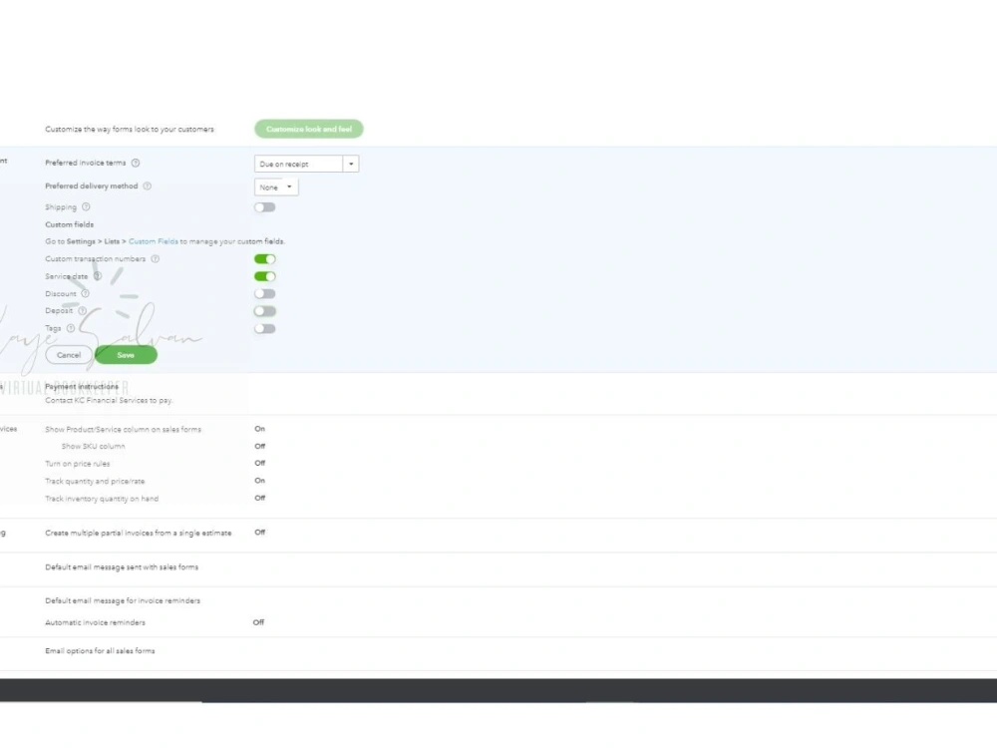This screenshot has width=997, height=748.
Task: Open the Preferred delivery method None dropdown
Action: [276, 187]
